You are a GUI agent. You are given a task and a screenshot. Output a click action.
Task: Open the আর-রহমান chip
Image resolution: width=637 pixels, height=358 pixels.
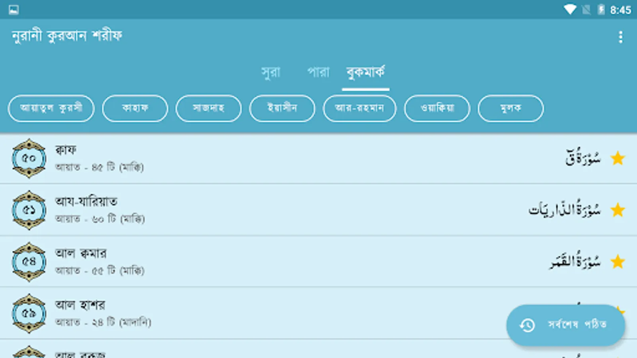[360, 108]
